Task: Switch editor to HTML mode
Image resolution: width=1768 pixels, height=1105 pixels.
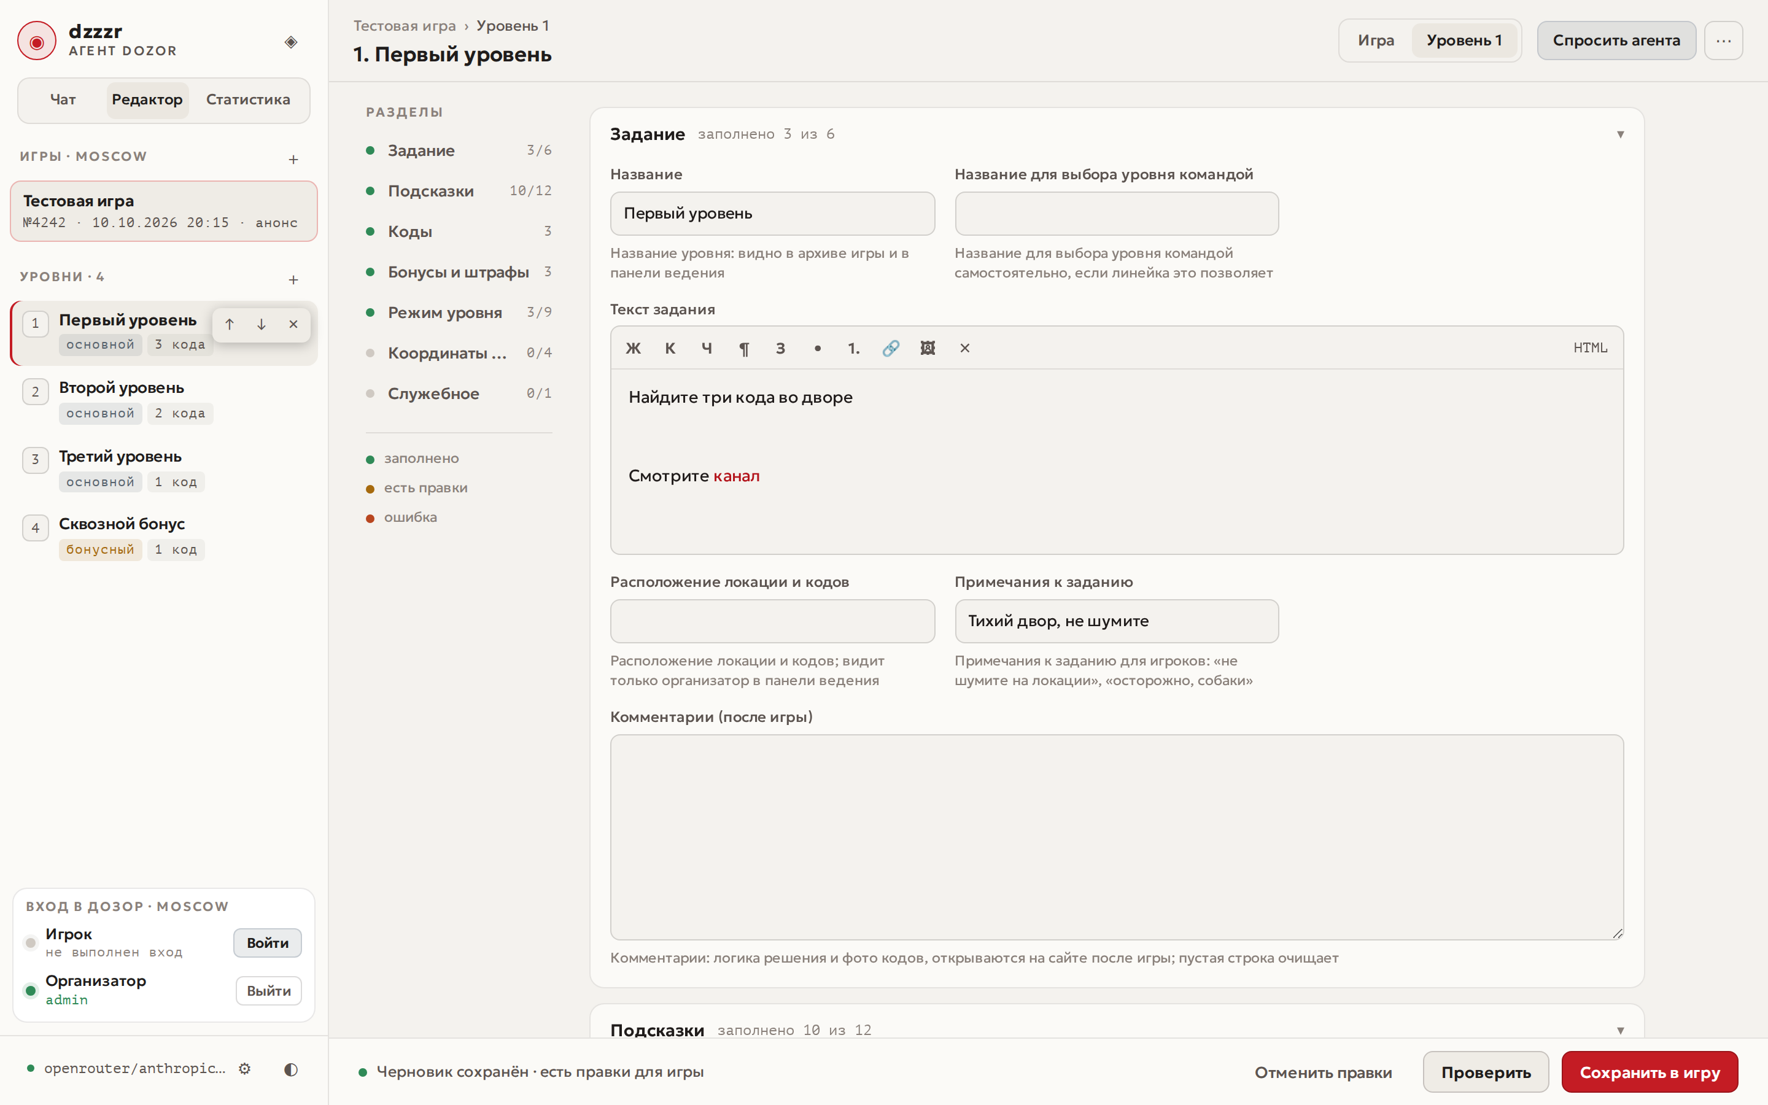Action: click(x=1590, y=348)
